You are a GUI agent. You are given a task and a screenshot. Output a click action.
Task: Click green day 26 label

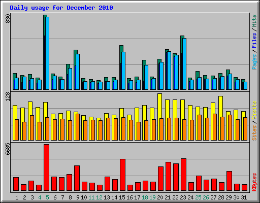(206, 197)
